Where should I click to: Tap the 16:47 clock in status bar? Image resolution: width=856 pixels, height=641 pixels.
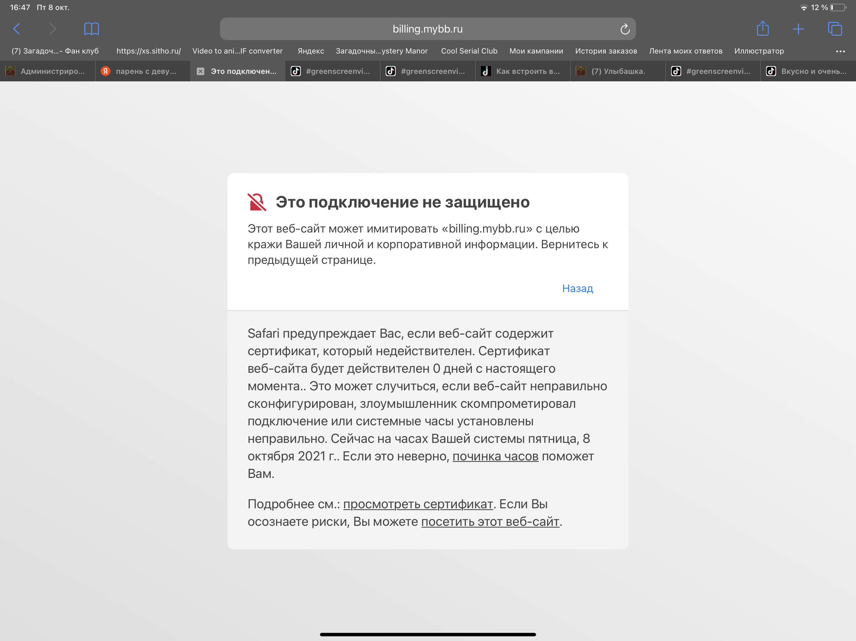point(20,7)
